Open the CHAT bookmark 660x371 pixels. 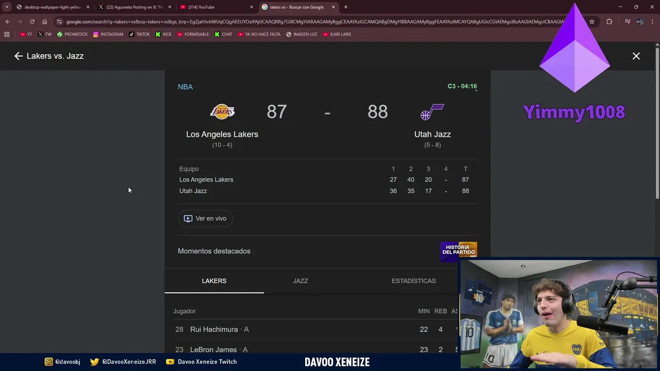point(223,35)
